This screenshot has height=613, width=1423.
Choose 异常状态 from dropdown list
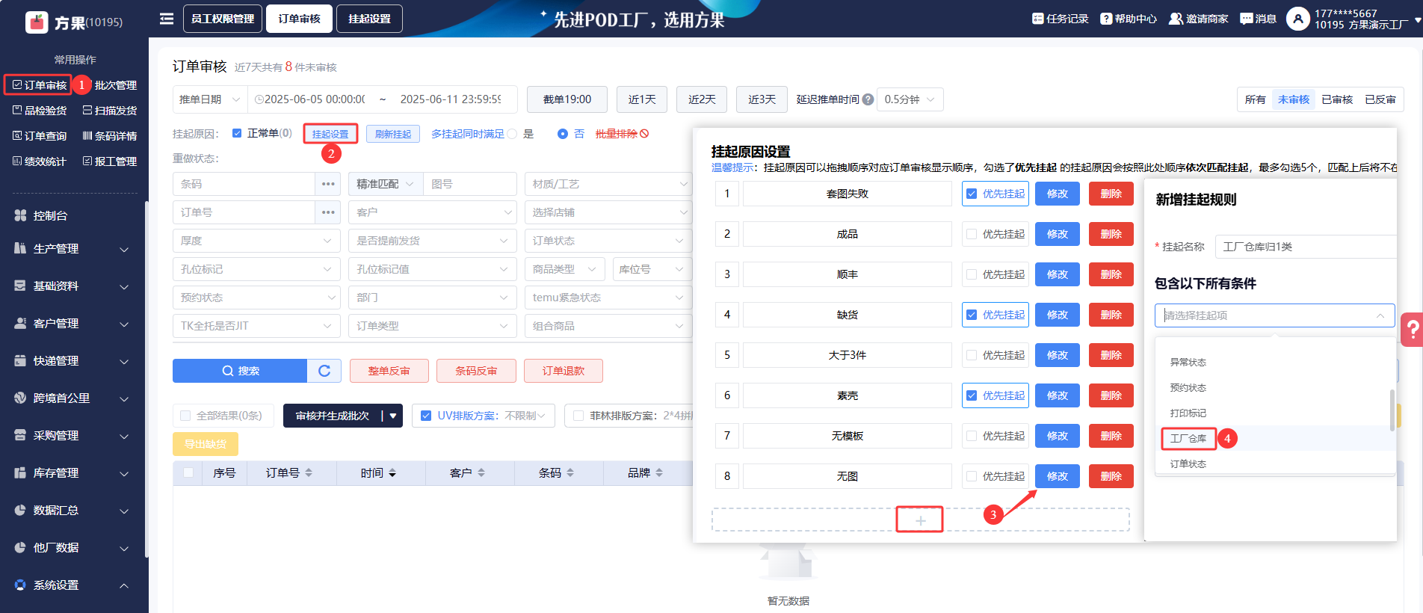pos(1188,363)
